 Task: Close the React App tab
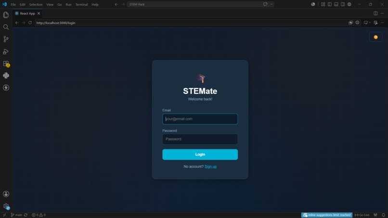(x=39, y=13)
